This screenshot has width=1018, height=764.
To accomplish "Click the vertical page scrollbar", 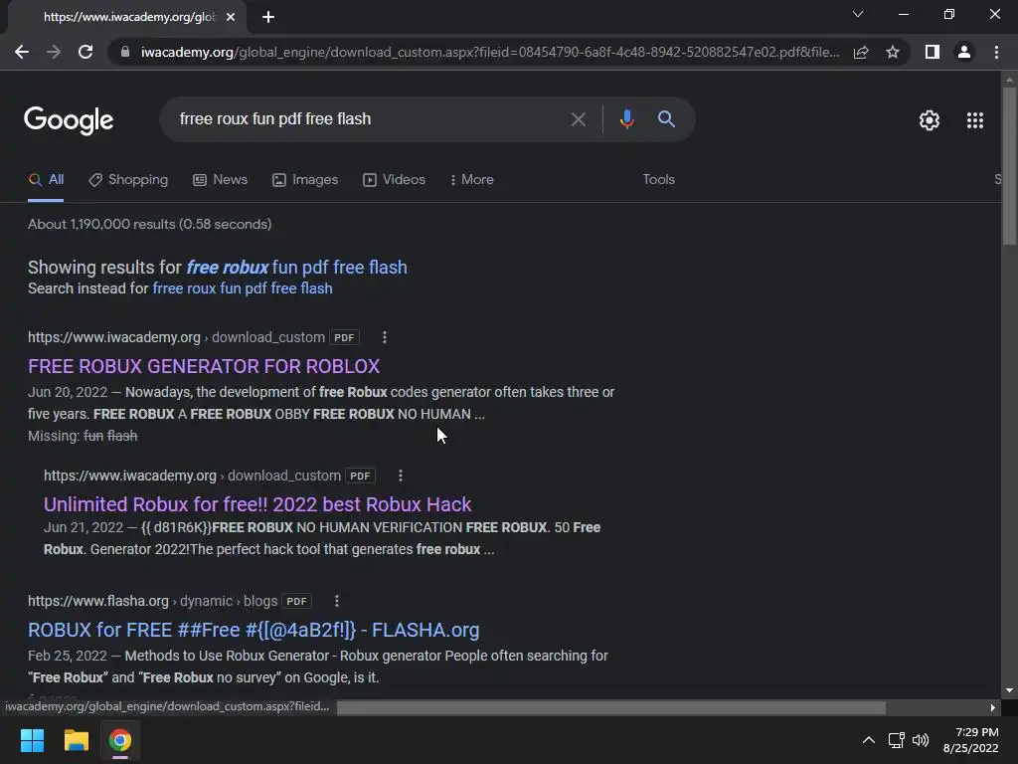I will tap(1009, 166).
